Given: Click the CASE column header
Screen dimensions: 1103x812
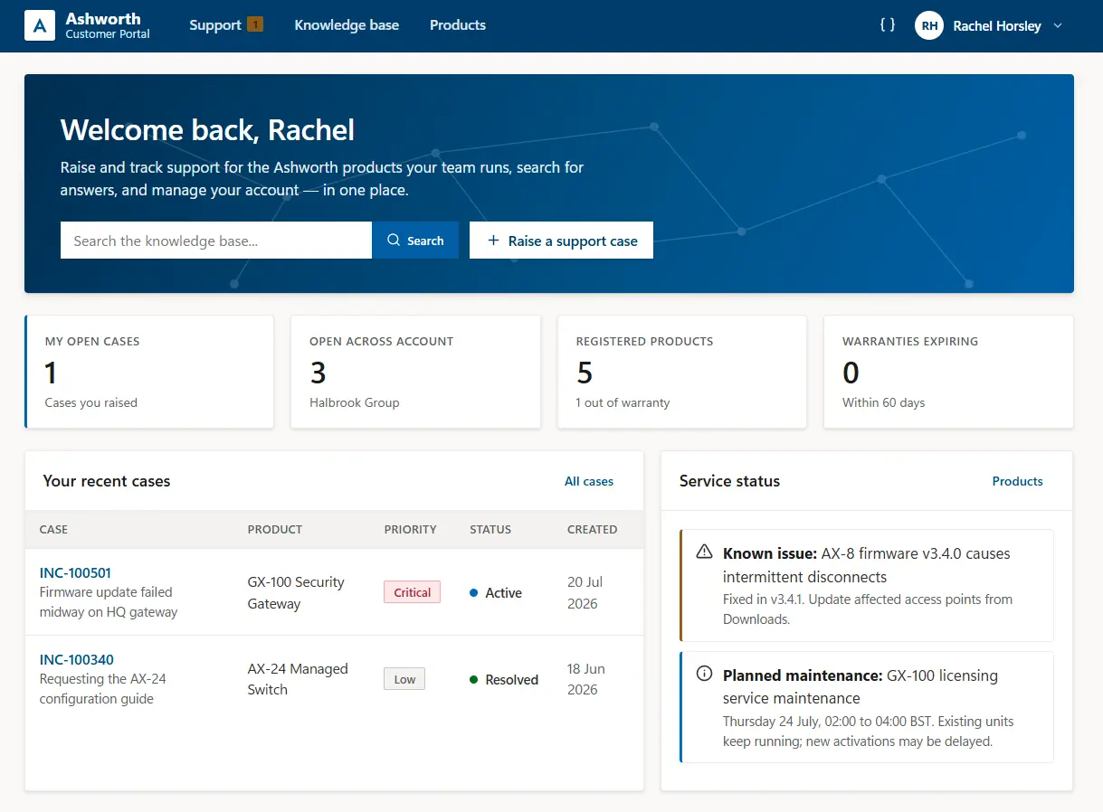Looking at the screenshot, I should point(53,529).
